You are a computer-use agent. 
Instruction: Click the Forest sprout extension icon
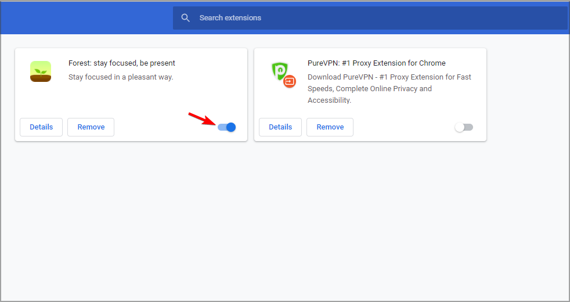click(x=41, y=71)
